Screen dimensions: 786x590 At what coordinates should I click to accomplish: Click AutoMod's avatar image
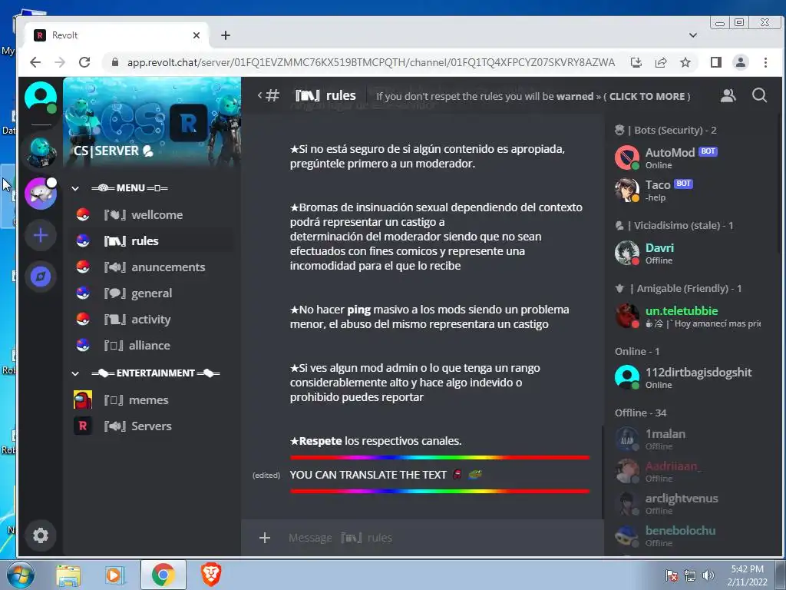(x=627, y=157)
